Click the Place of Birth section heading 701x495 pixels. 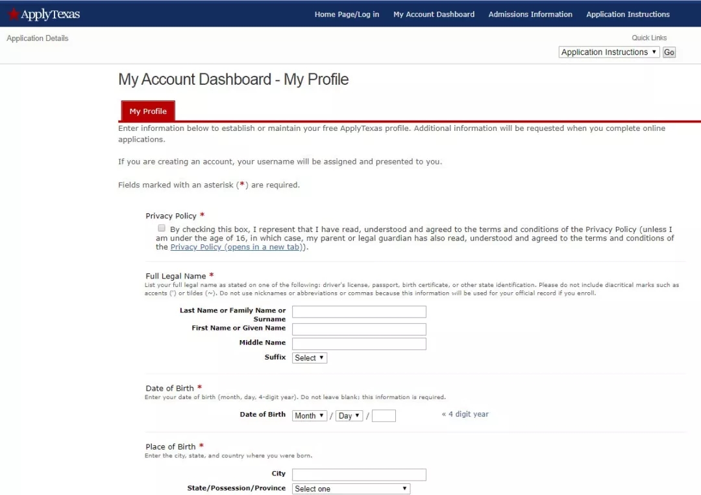[x=170, y=447]
